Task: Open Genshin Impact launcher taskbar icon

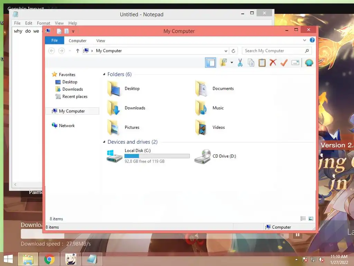Action: 71,259
